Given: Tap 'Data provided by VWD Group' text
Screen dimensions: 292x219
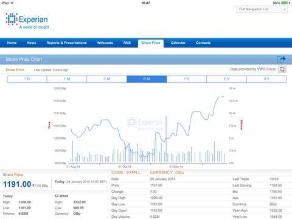Looking at the screenshot, I should pos(253,69).
